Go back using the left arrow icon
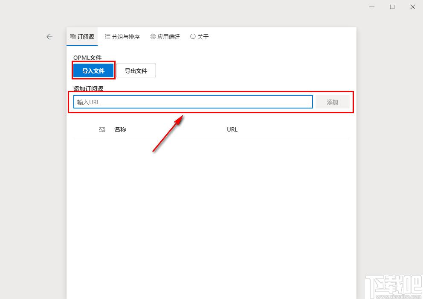This screenshot has height=299, width=423. tap(49, 37)
